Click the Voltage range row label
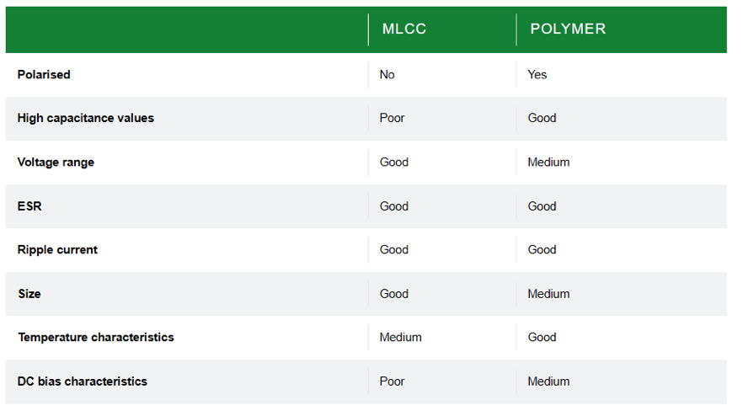The height and width of the screenshot is (416, 743). point(56,162)
